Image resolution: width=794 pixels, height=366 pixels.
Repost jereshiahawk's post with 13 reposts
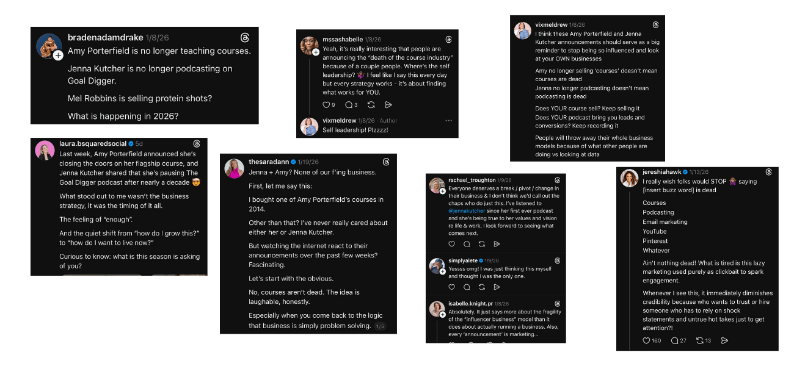700,340
